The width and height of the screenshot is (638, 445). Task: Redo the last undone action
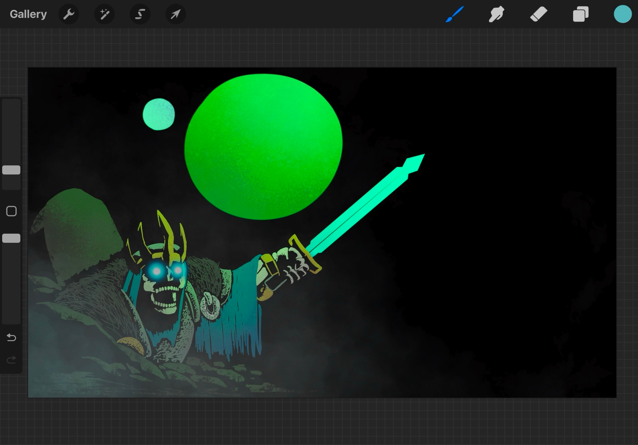11,360
